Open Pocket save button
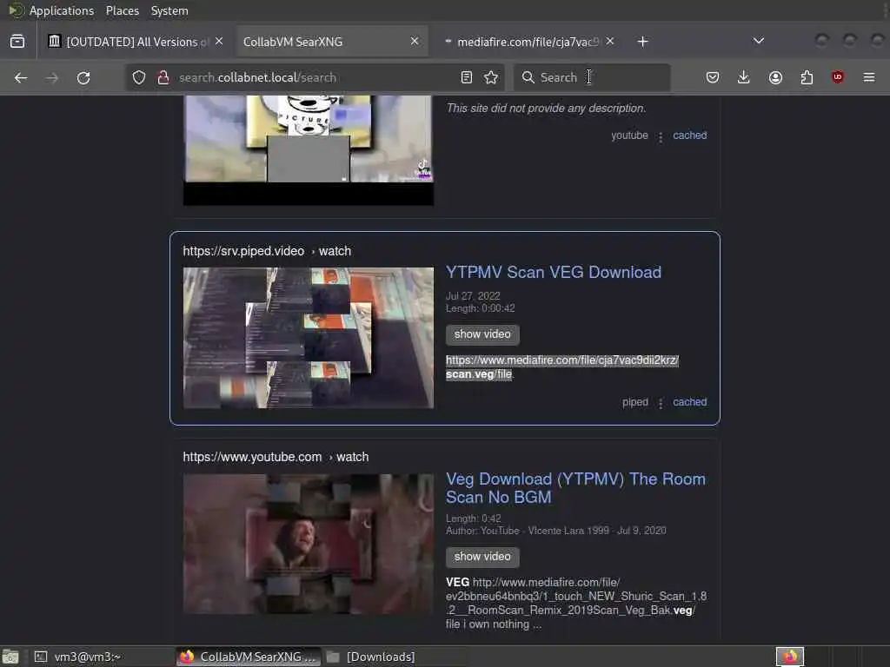This screenshot has width=890, height=667. [713, 77]
